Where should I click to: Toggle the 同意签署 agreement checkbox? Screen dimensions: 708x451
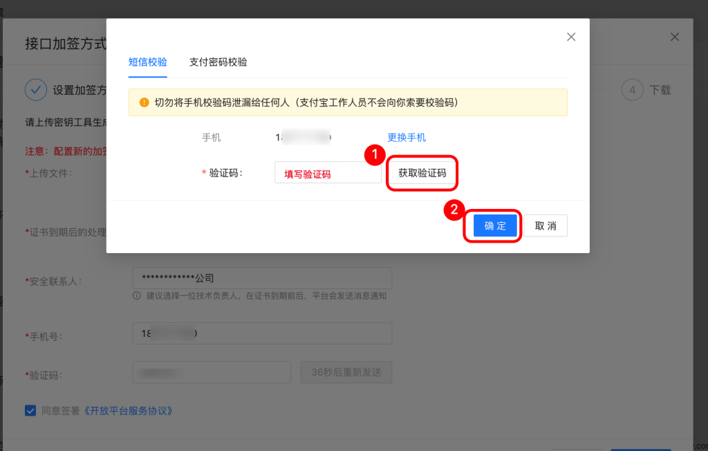pyautogui.click(x=30, y=410)
